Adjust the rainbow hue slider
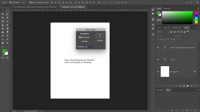 coord(196,18)
